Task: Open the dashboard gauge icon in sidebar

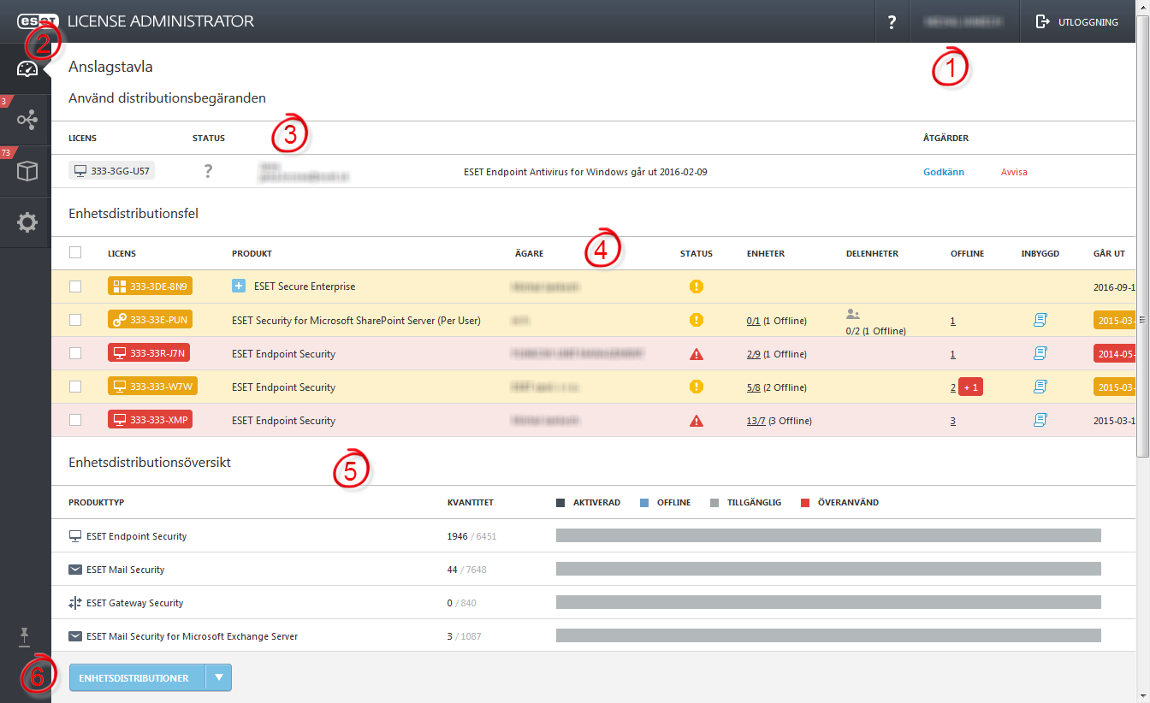Action: 27,69
